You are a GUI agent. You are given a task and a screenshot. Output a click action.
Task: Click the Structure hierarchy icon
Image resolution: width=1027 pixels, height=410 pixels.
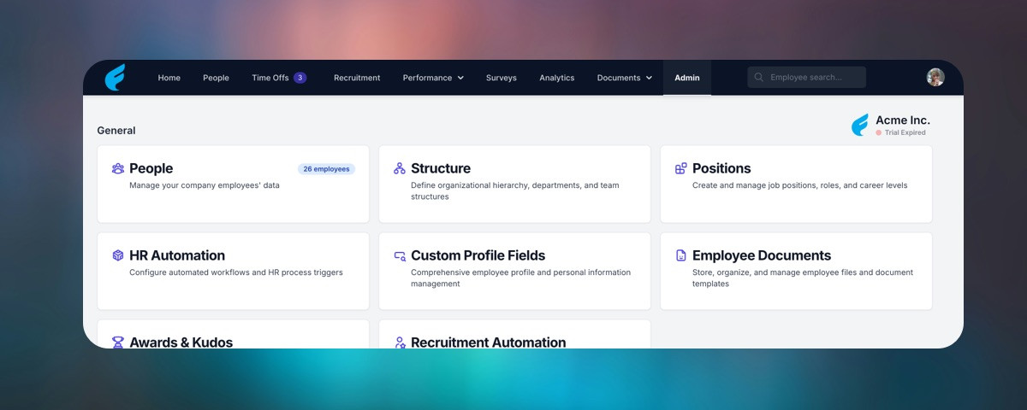[x=400, y=168]
